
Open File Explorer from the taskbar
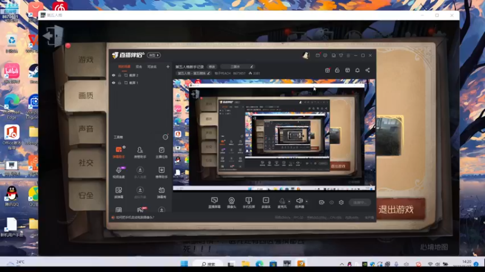(x=246, y=264)
